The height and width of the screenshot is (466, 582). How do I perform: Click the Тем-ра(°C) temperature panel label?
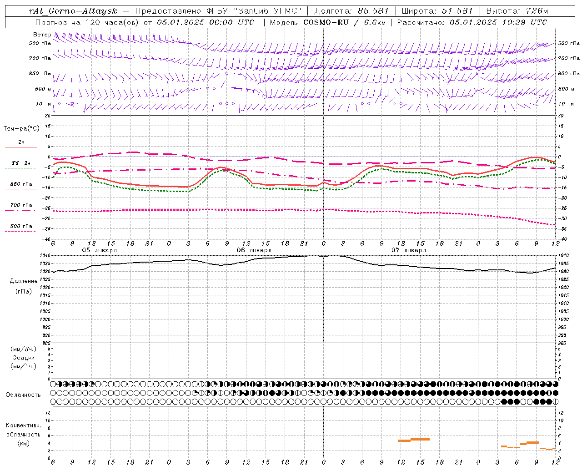(21, 128)
